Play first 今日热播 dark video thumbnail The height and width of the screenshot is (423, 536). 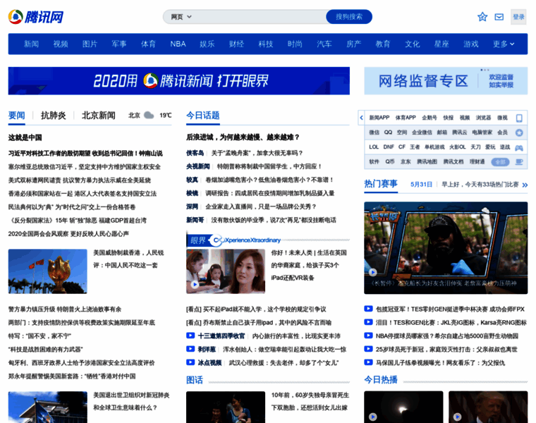click(372, 417)
